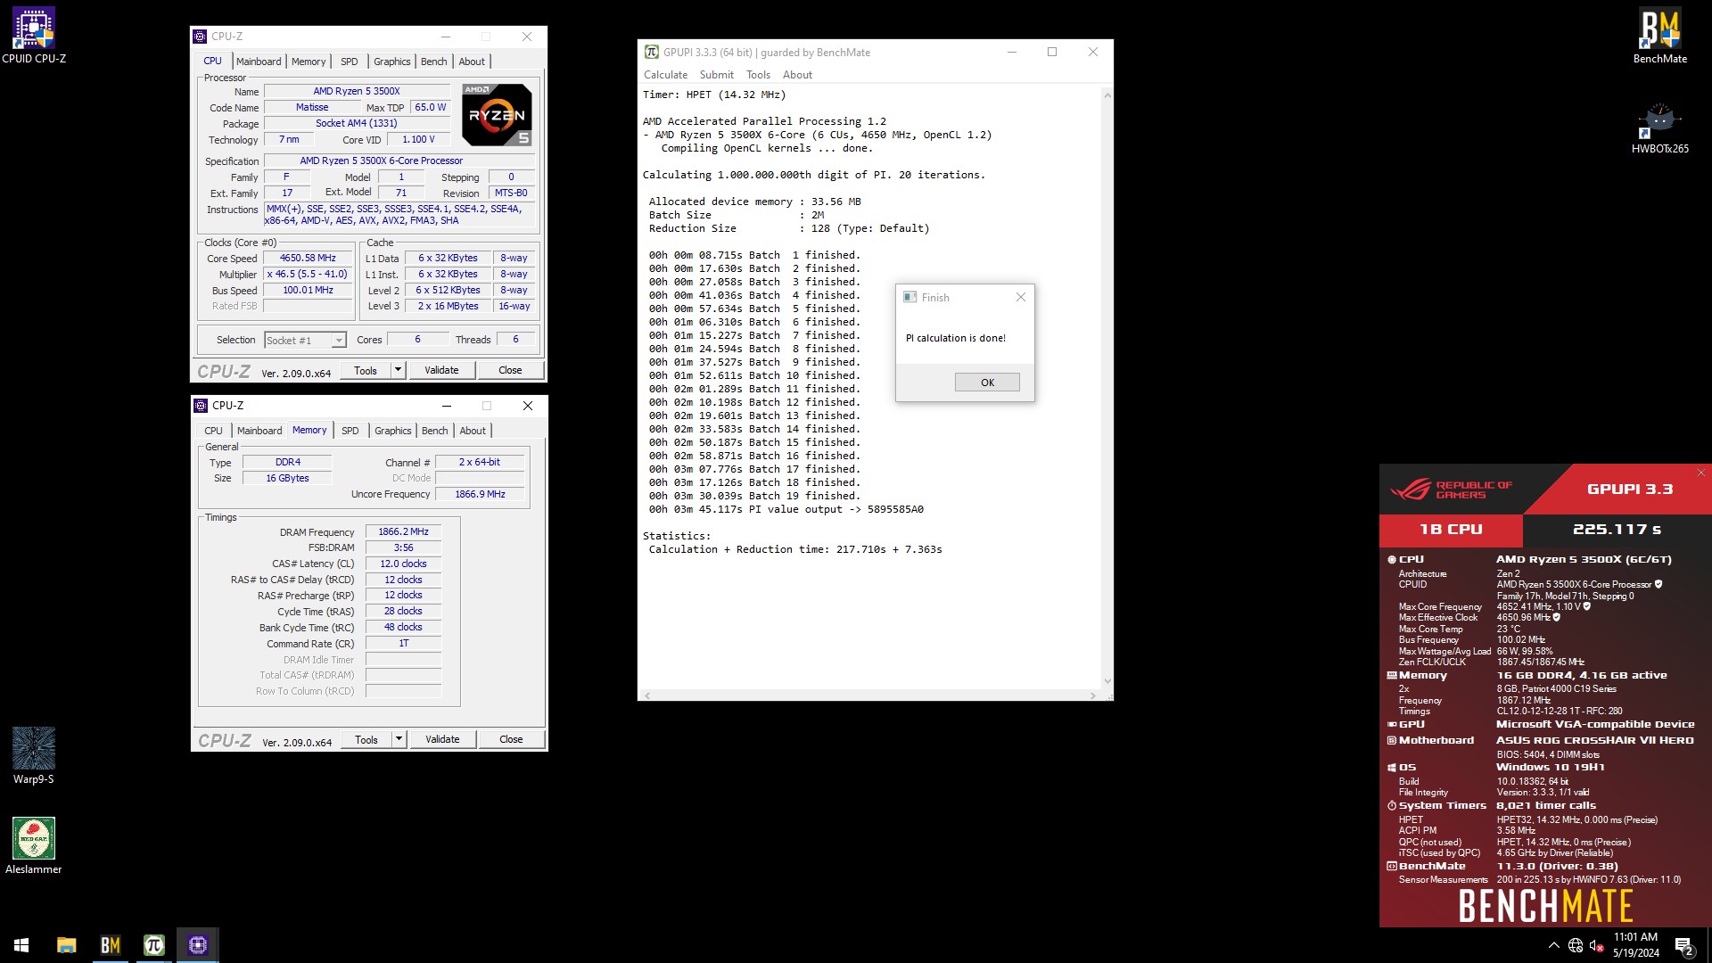The height and width of the screenshot is (963, 1712).
Task: Switch to Memory tab in upper CPU-Z
Action: (309, 62)
